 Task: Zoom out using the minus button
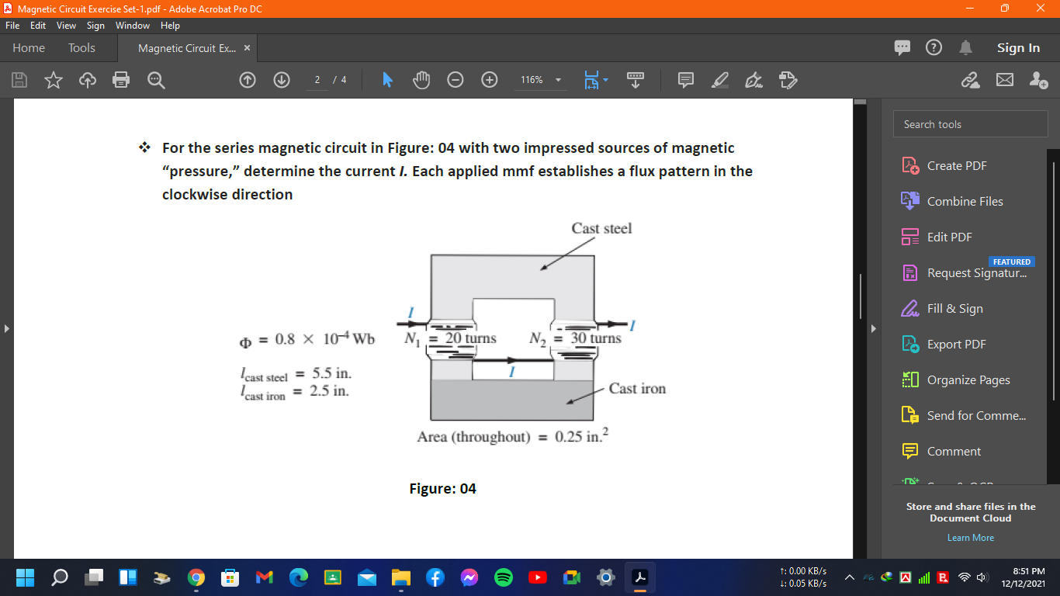[455, 80]
